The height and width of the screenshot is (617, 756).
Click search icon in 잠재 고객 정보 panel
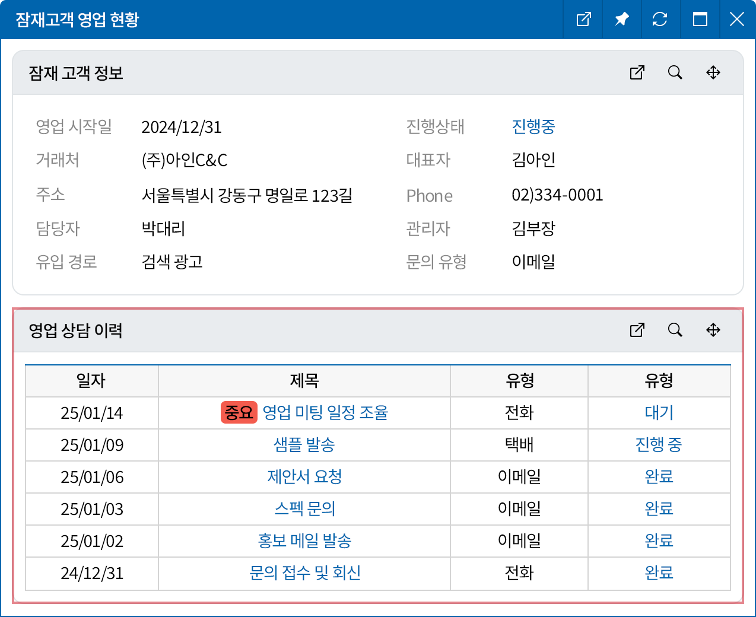(x=675, y=72)
